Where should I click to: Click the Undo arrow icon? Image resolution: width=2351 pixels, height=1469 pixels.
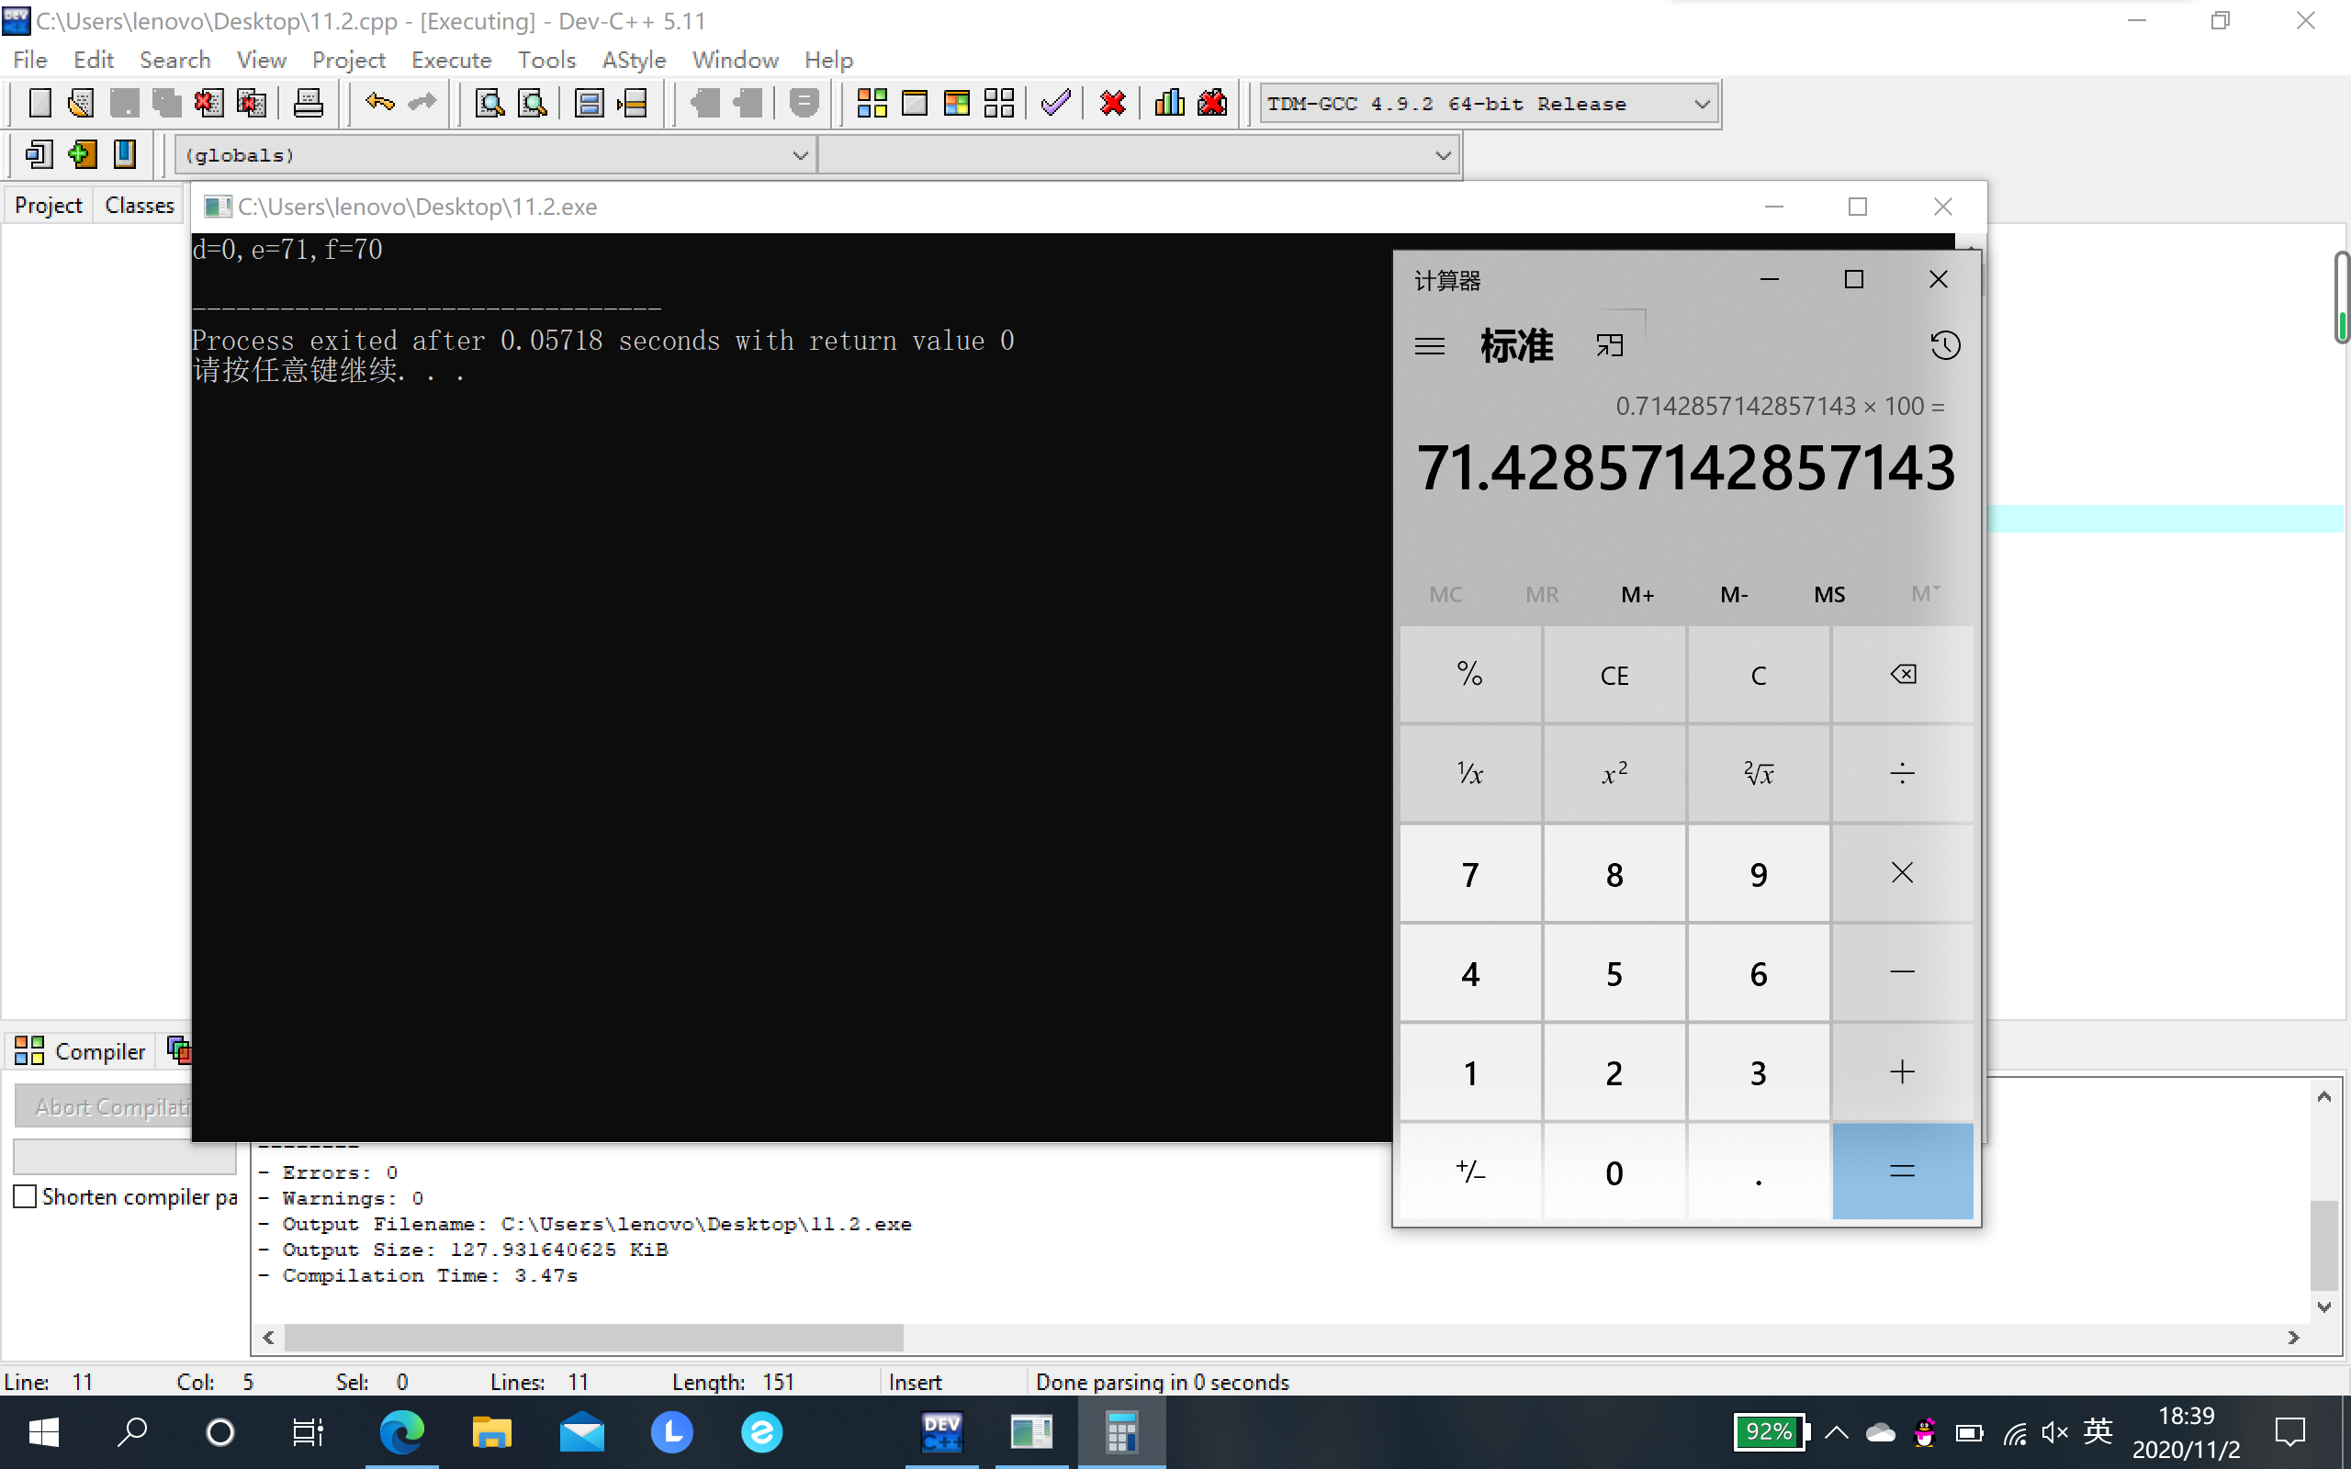(x=379, y=103)
